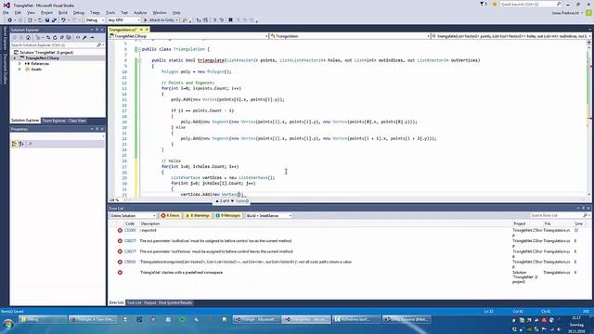This screenshot has height=334, width=594.
Task: Click the Property Pages wrench icon in the Properties panel
Action: 31,144
